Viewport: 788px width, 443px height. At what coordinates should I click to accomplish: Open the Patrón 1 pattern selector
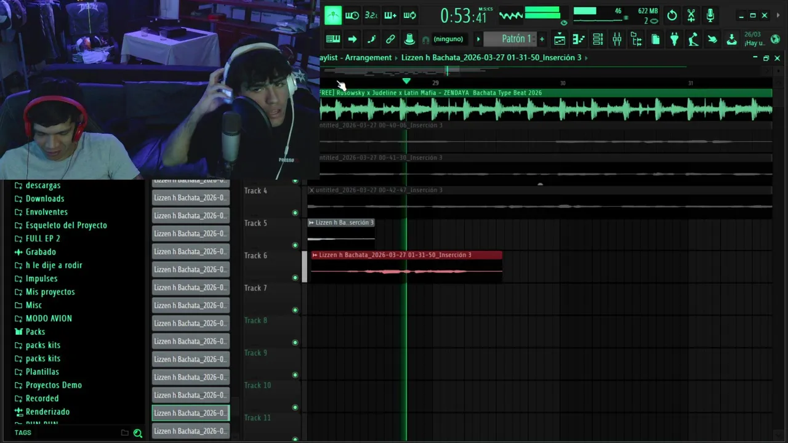(511, 39)
